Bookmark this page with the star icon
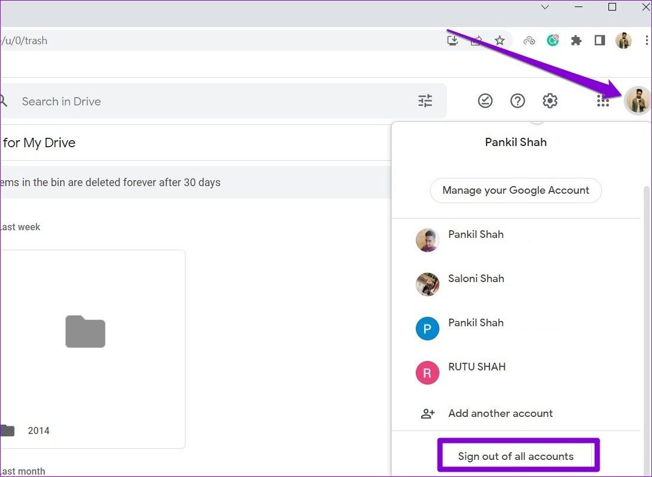Screen dimensions: 652x477 coord(499,41)
